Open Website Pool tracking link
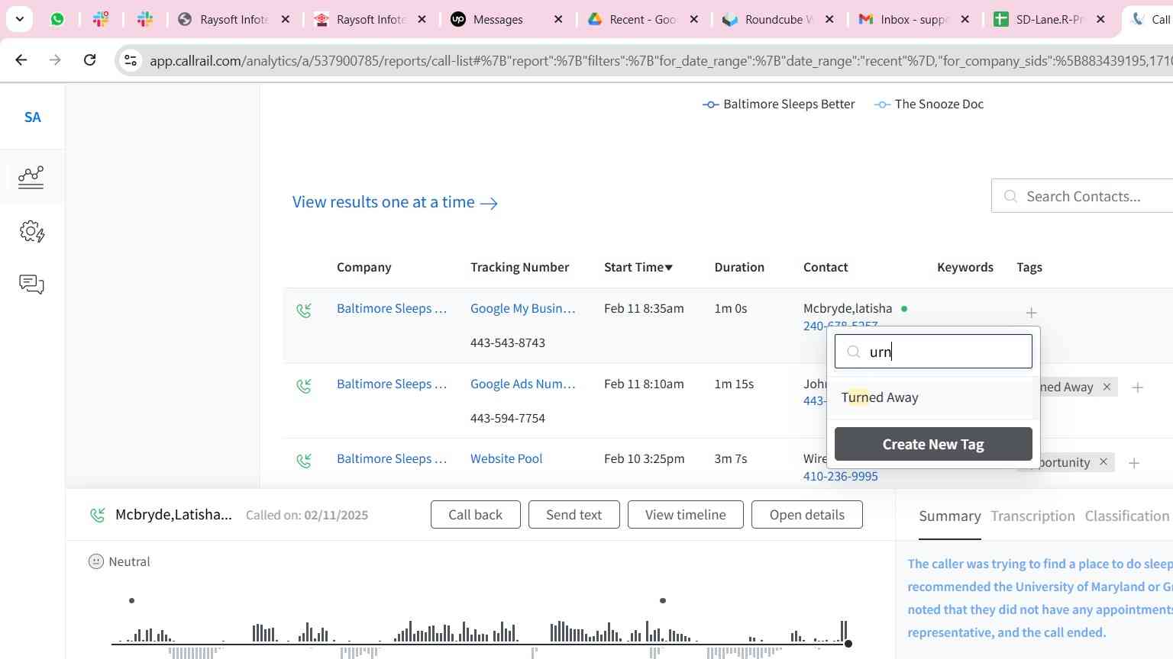Viewport: 1173px width, 659px height. [x=506, y=458]
